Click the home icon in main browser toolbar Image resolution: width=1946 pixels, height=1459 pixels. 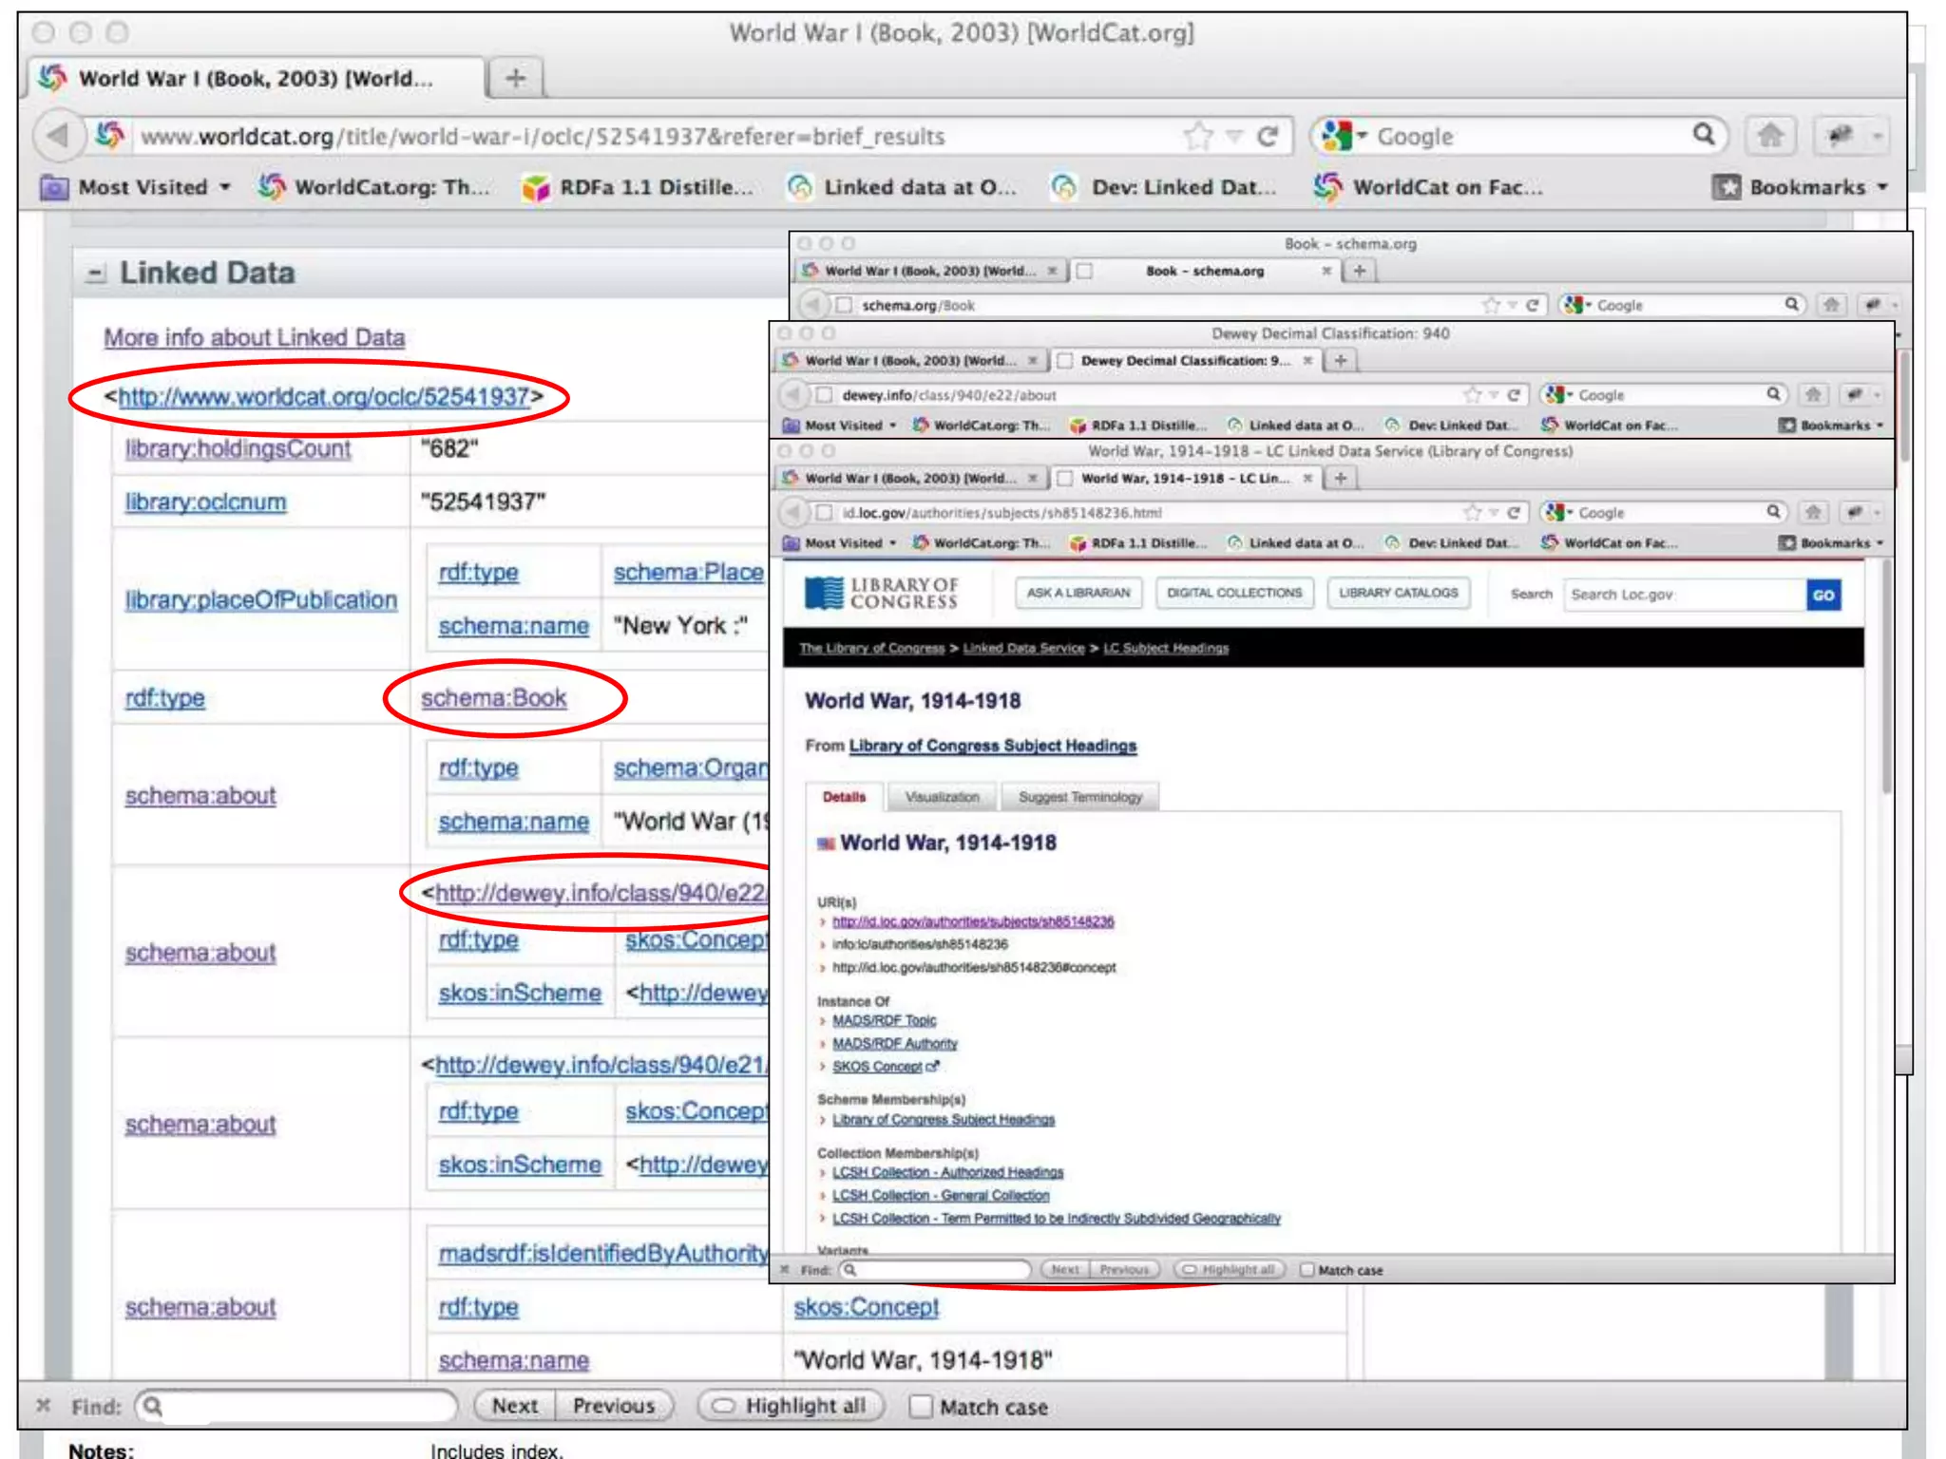[1769, 136]
